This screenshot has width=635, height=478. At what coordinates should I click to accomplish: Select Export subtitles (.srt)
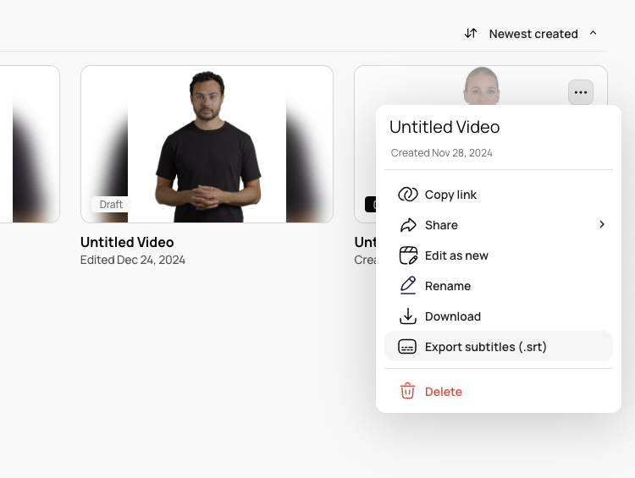(499, 347)
